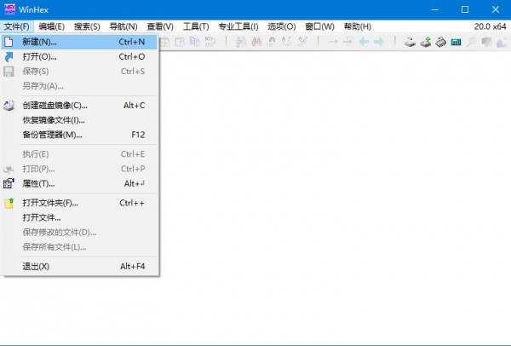The height and width of the screenshot is (346, 511).
Task: Click the blue forward arrow toolbar icon
Action: [x=379, y=42]
